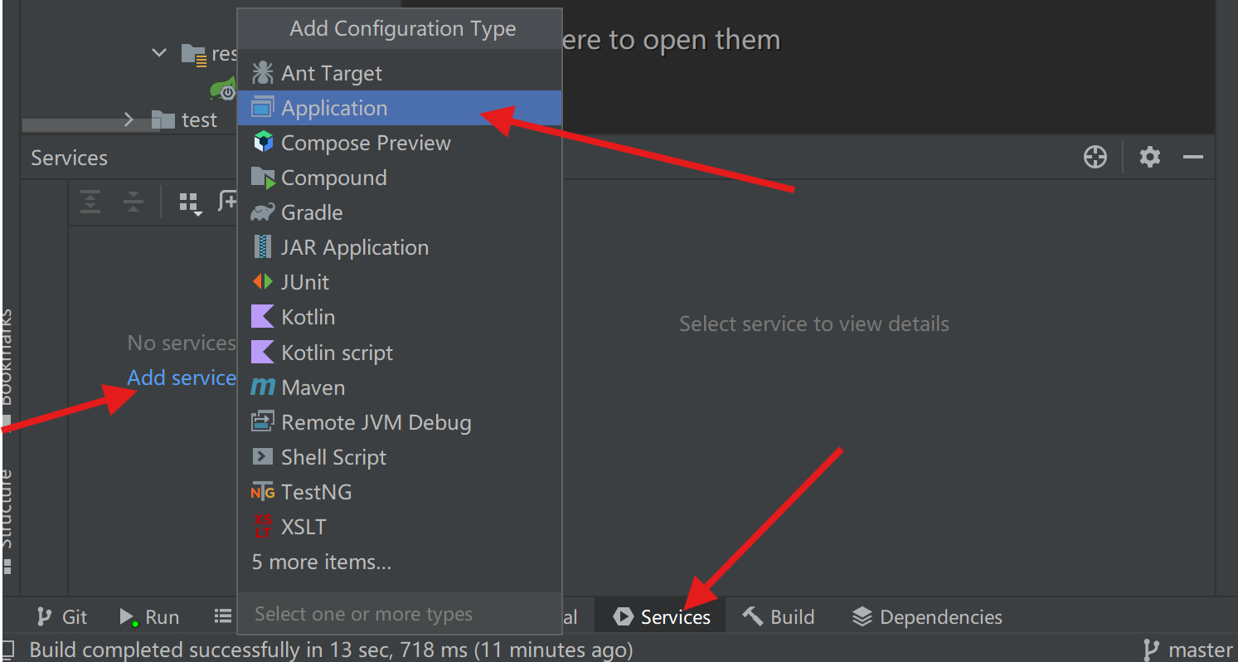
Task: Open the Structure side panel tab
Action: click(7, 521)
